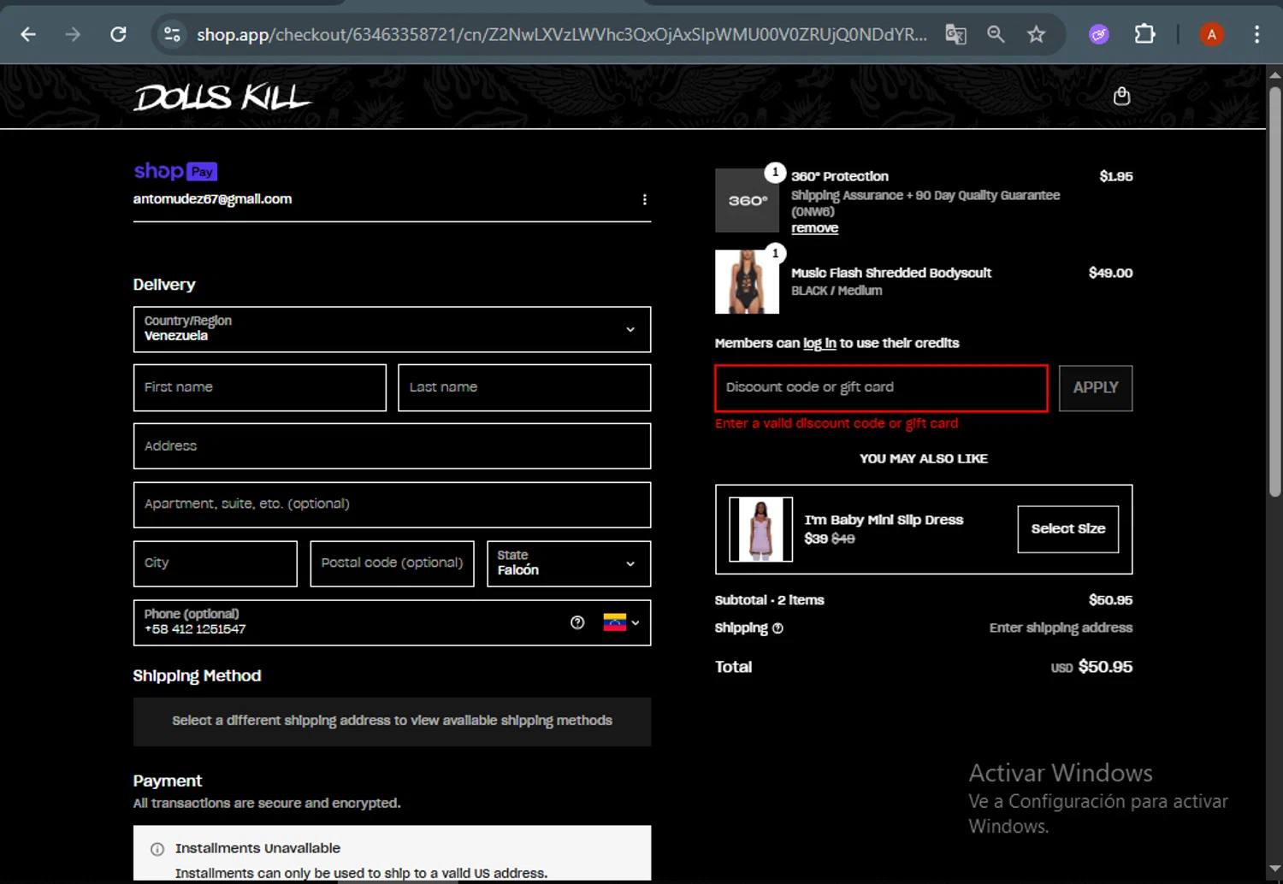Viewport: 1283px width, 884px height.
Task: Click the Shop Pay logo
Action: tap(175, 171)
